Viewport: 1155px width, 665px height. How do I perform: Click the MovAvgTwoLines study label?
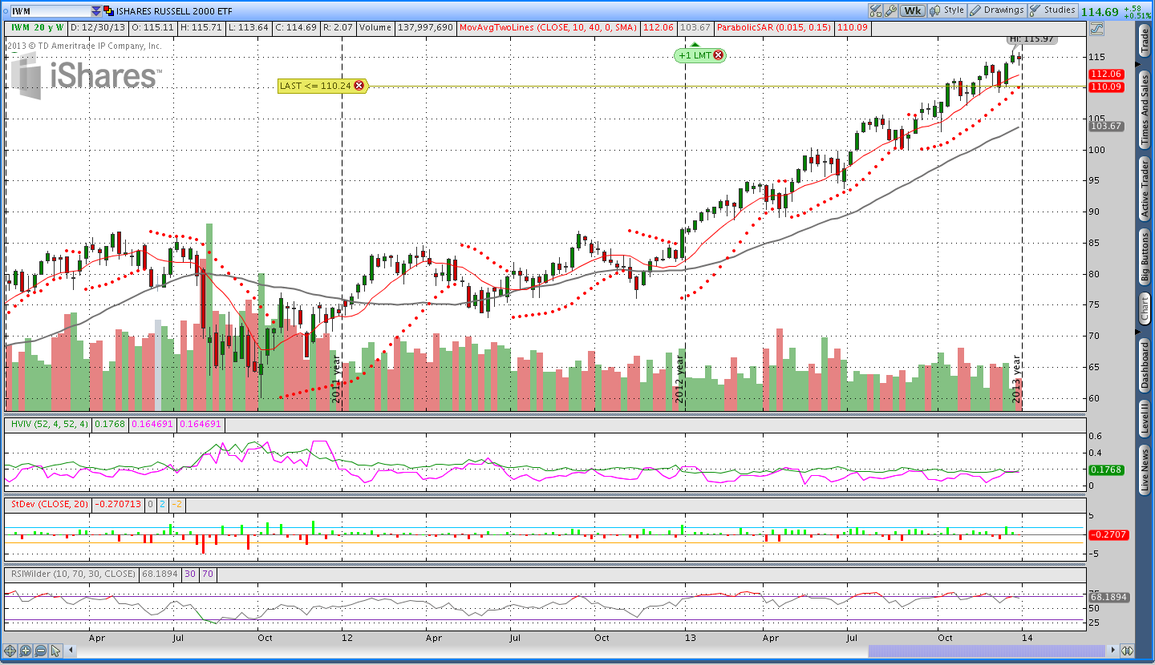click(549, 27)
